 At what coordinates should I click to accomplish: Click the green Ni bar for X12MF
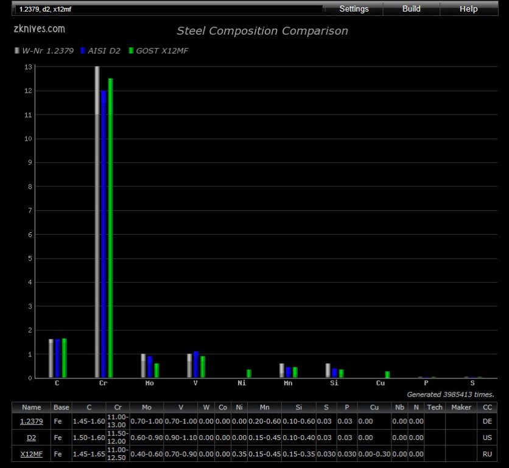248,373
